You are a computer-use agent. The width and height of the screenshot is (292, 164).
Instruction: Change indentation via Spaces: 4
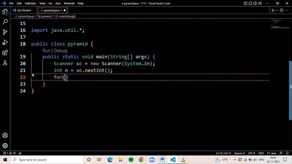click(x=239, y=153)
